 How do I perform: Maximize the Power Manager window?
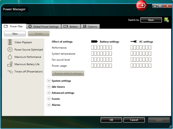(x=160, y=6)
